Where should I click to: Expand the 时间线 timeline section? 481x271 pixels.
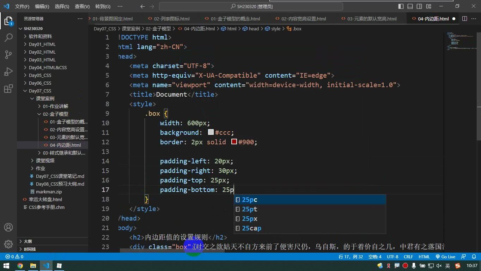(53, 249)
